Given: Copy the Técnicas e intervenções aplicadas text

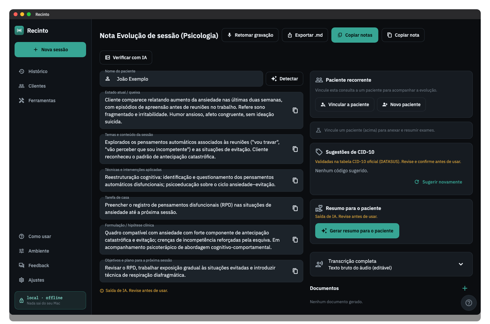Looking at the screenshot, I should point(295,181).
